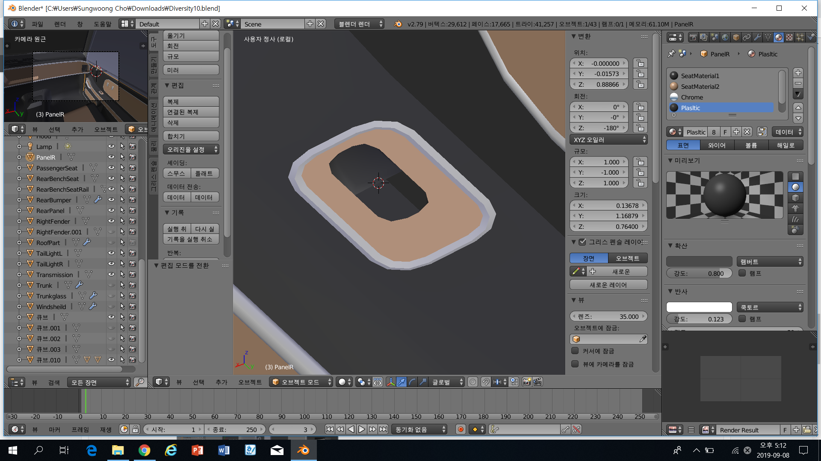Viewport: 821px width, 461px height.
Task: Enable the lock to cursor checkbox
Action: [575, 351]
